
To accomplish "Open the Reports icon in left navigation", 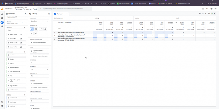I will [2, 18].
